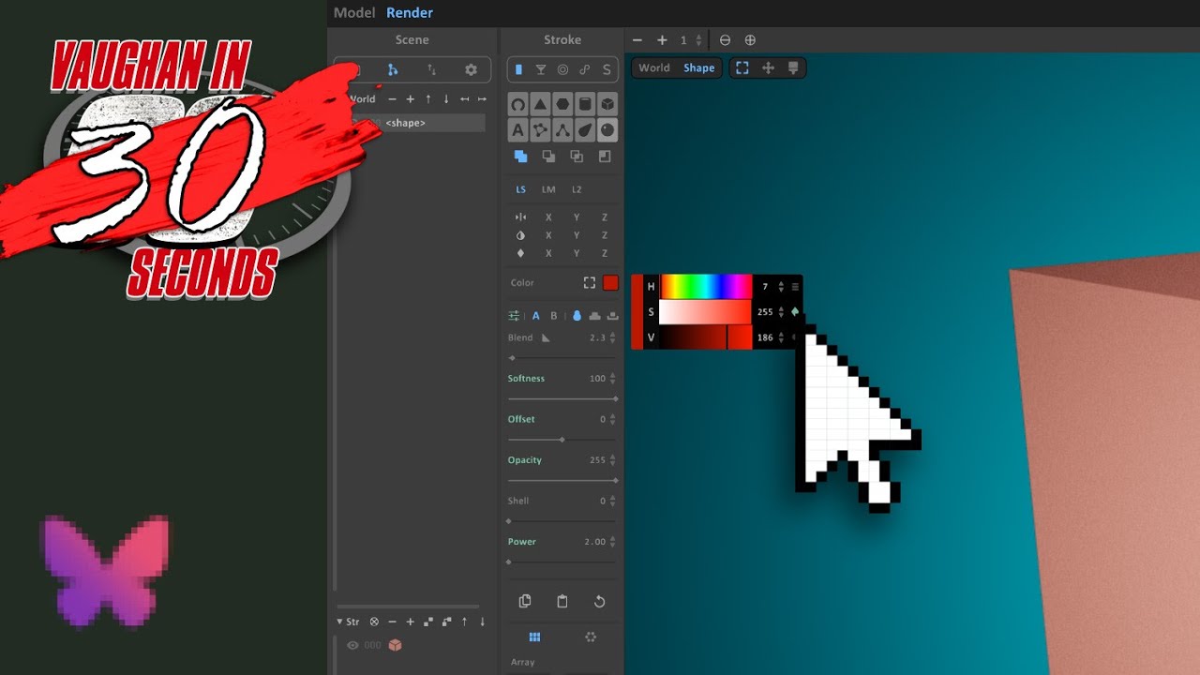Click the red Color swatch in Stroke panel
Screen dimensions: 1200x675
(x=610, y=282)
